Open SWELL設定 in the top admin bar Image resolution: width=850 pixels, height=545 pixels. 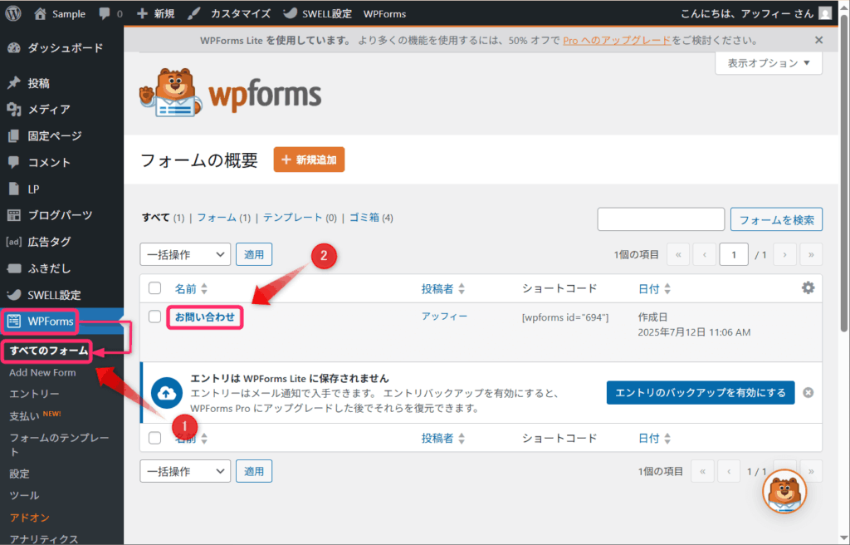click(318, 13)
